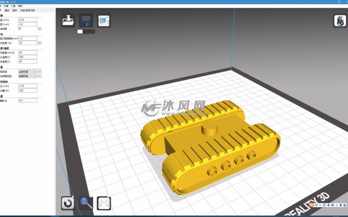Click the progress bar under the save icon
The height and width of the screenshot is (217, 348).
pos(86,32)
